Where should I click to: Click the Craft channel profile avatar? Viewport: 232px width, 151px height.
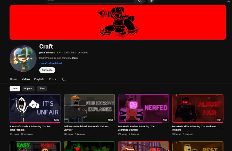[23, 59]
